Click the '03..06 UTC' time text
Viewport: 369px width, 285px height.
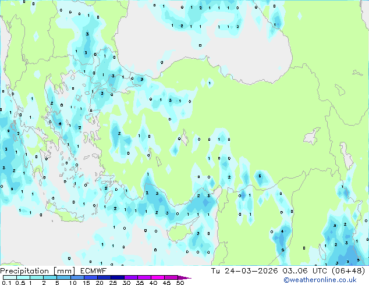coord(305,271)
